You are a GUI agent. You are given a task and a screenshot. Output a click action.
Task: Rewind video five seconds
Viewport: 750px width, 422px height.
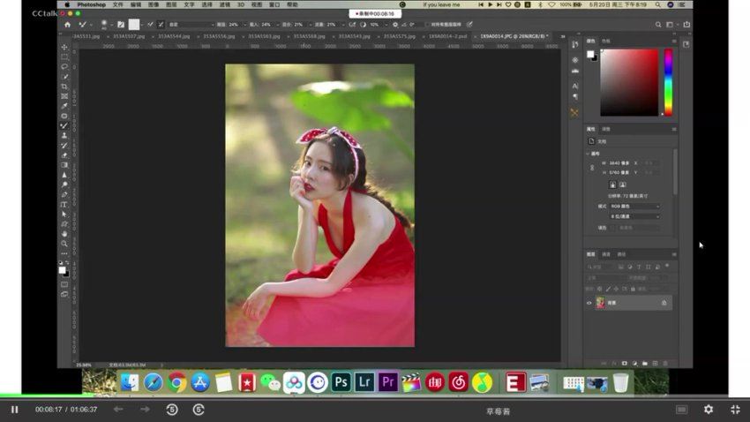(172, 410)
